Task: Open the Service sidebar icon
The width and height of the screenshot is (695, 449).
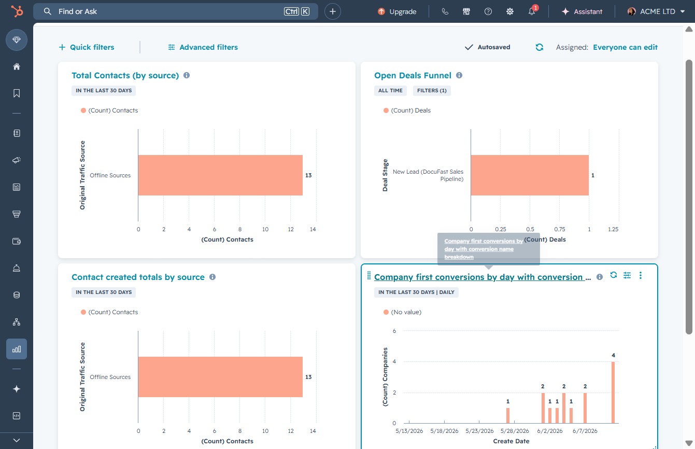Action: (17, 268)
